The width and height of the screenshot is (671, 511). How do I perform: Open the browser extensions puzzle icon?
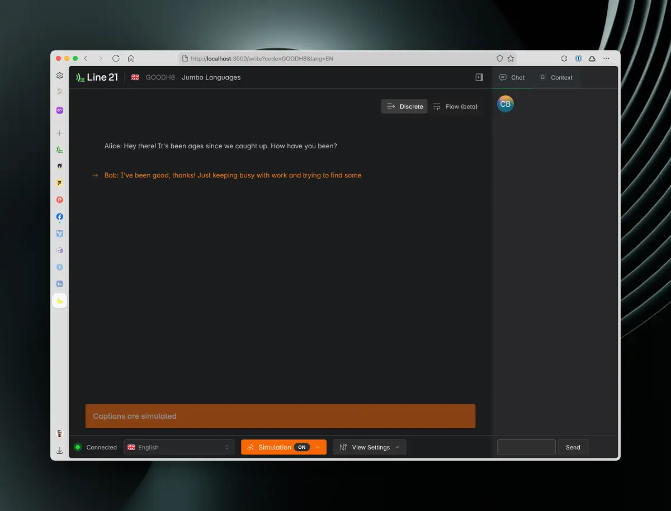click(564, 58)
